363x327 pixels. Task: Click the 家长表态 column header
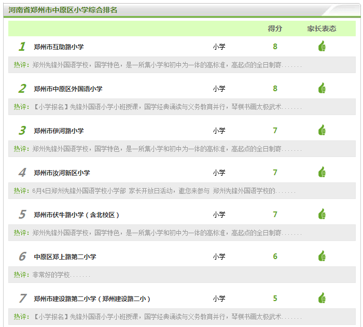click(x=322, y=29)
